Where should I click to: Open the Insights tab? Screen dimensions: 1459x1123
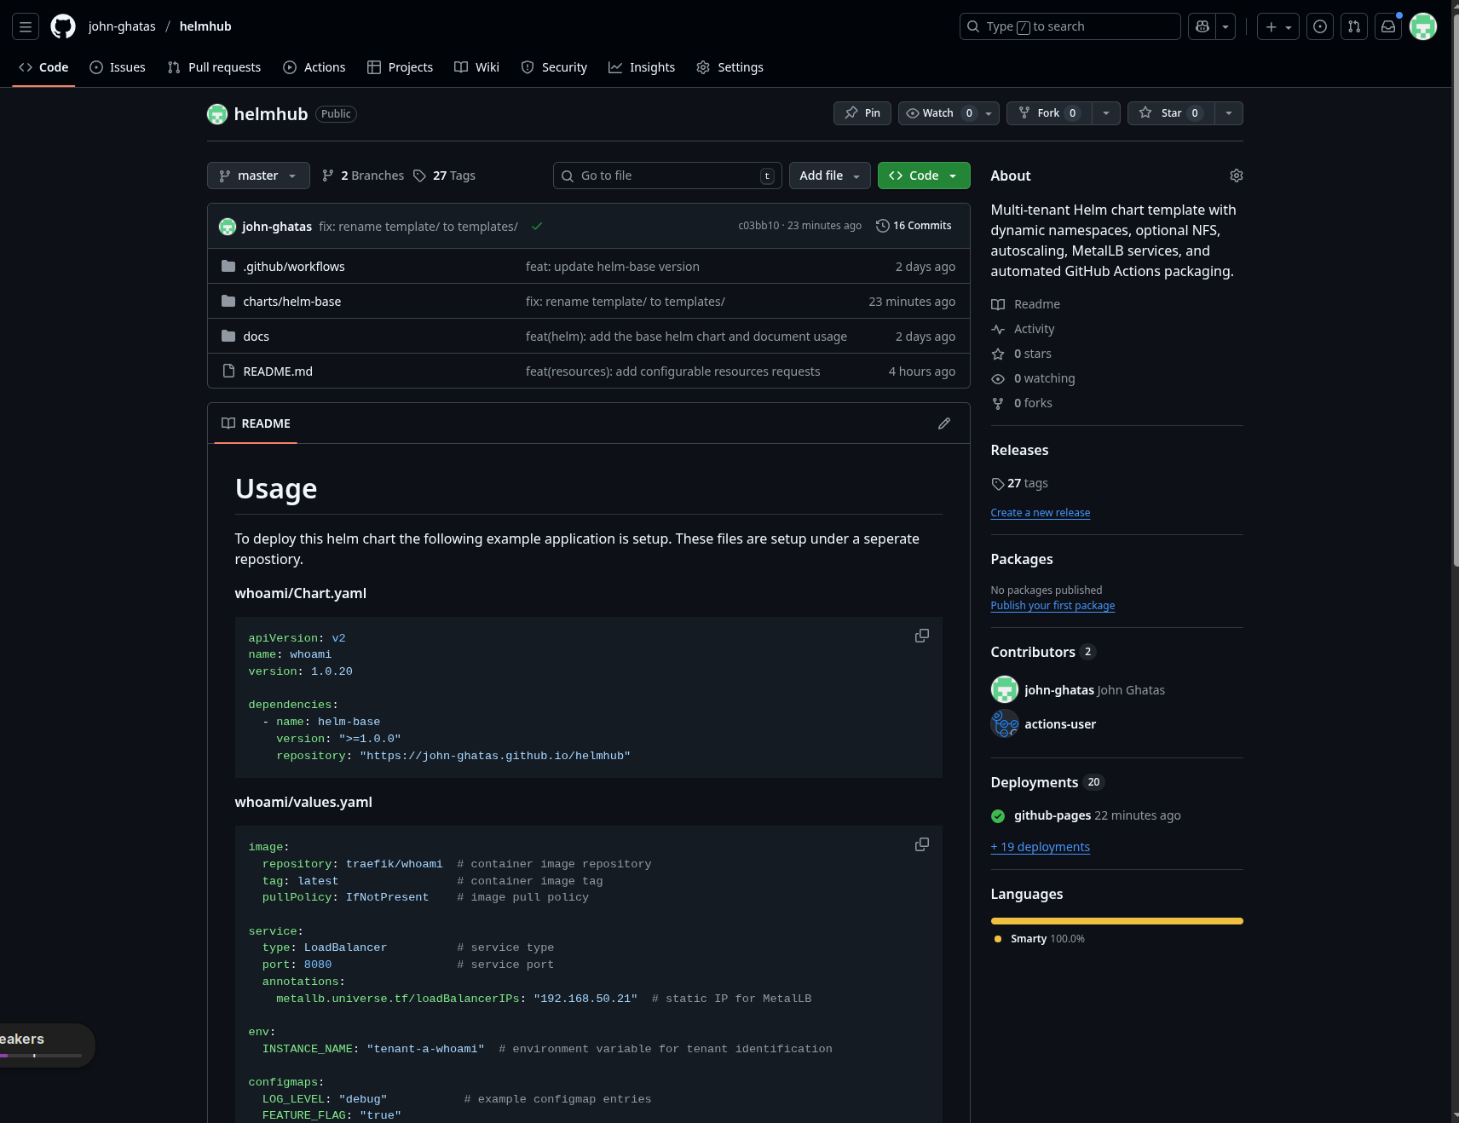(x=642, y=67)
